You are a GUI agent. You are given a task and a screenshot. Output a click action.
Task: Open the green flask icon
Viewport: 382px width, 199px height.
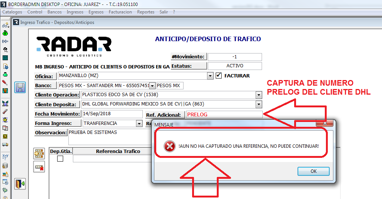(x=5, y=74)
